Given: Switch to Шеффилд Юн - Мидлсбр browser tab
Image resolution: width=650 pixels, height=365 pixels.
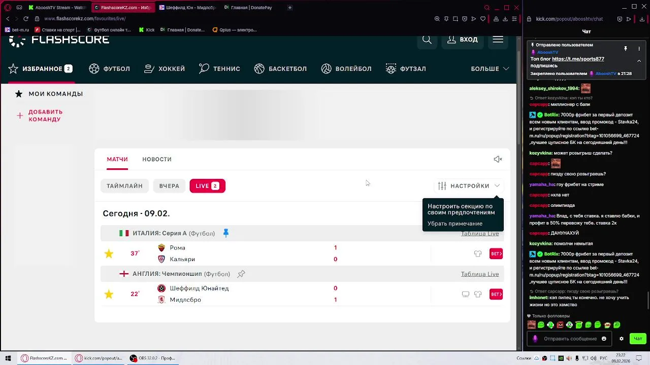Looking at the screenshot, I should [187, 8].
